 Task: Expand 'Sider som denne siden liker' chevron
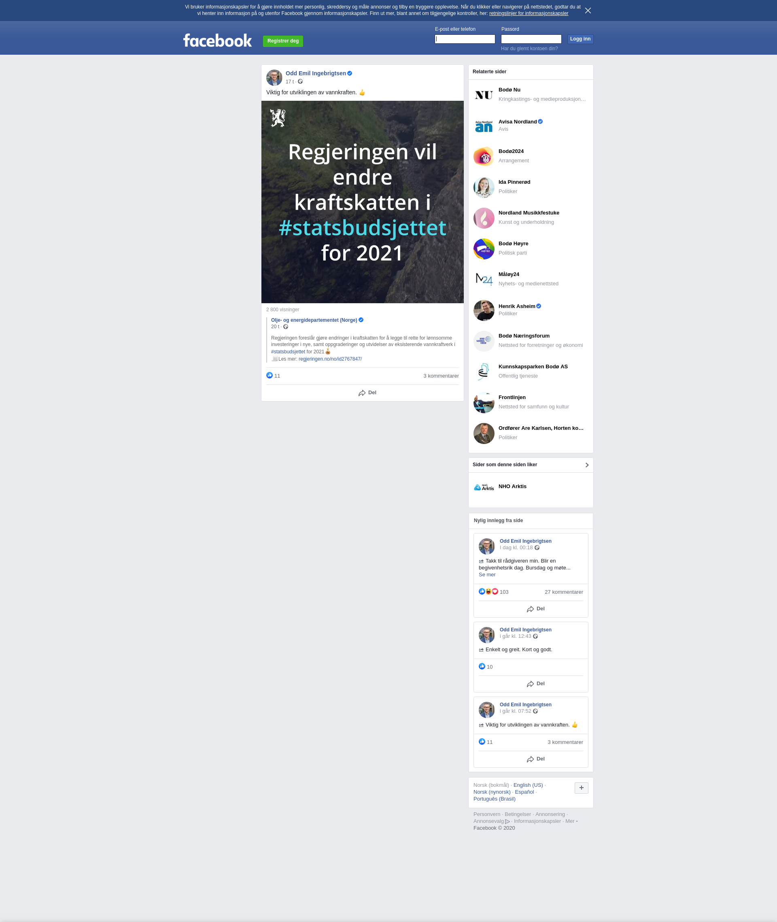587,465
